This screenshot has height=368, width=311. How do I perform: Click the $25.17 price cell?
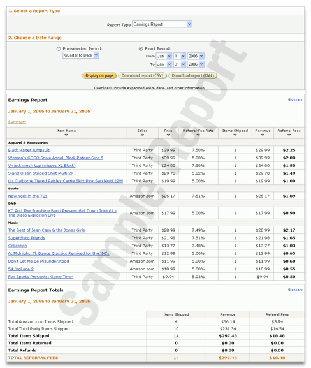[x=168, y=196]
